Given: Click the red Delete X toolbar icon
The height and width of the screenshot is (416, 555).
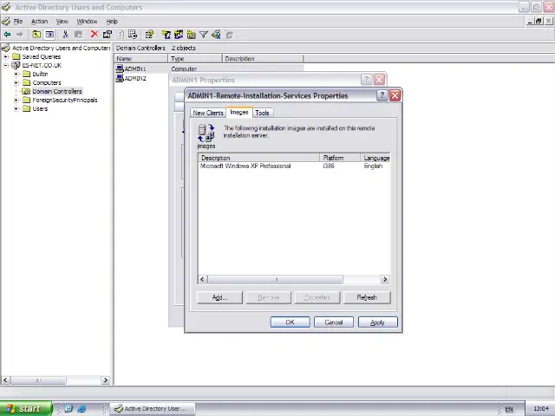Looking at the screenshot, I should click(x=94, y=35).
